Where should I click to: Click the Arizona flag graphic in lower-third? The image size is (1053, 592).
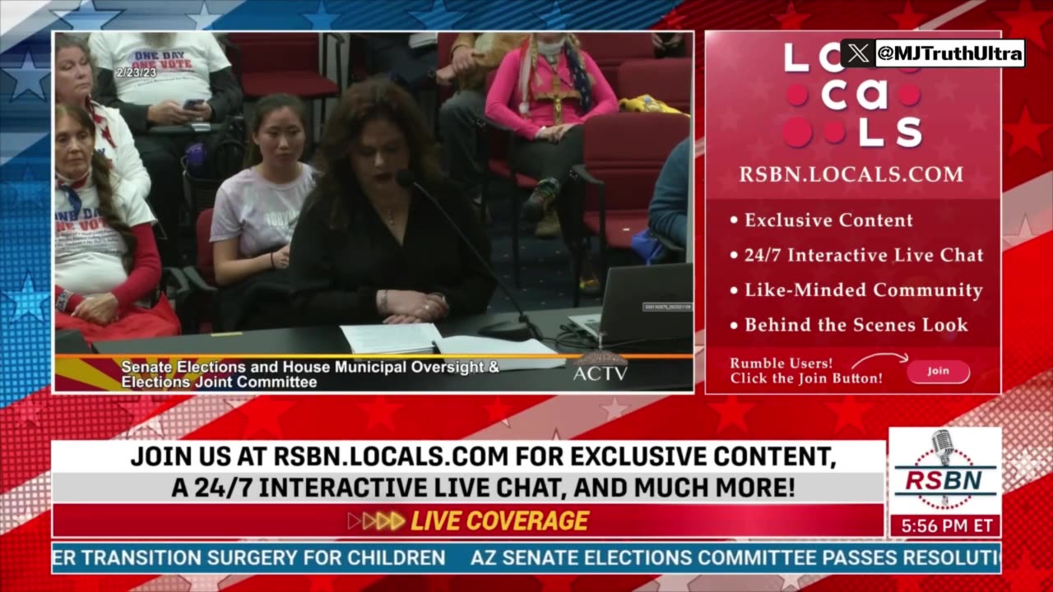coord(86,374)
